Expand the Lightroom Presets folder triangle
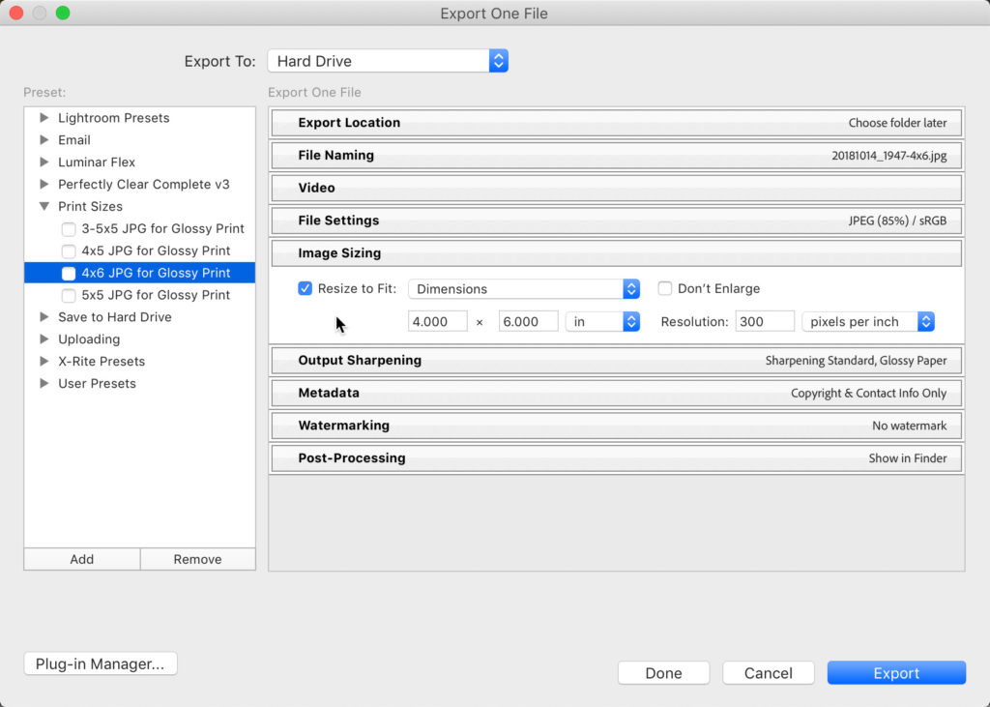 coord(44,118)
